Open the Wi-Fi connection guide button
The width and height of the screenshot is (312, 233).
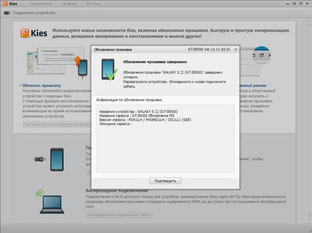[119, 215]
